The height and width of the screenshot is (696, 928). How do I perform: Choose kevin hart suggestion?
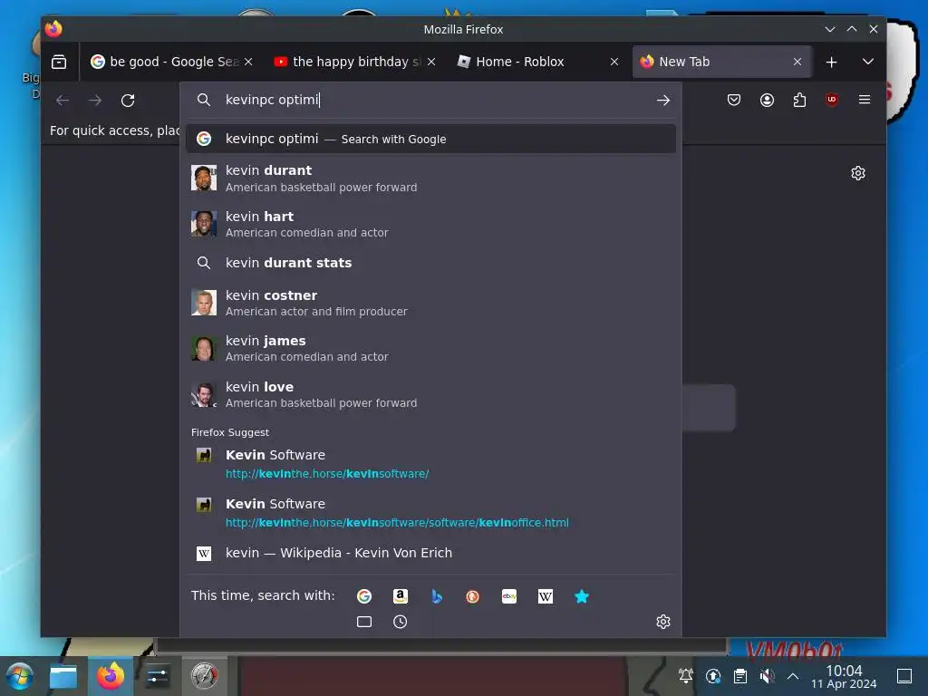coord(430,224)
